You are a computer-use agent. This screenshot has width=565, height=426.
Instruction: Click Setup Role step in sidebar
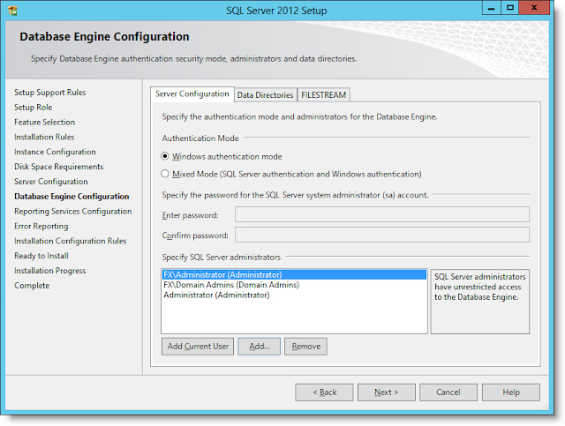34,108
